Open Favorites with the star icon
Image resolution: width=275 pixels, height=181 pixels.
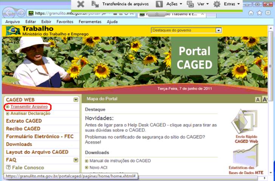[260, 13]
